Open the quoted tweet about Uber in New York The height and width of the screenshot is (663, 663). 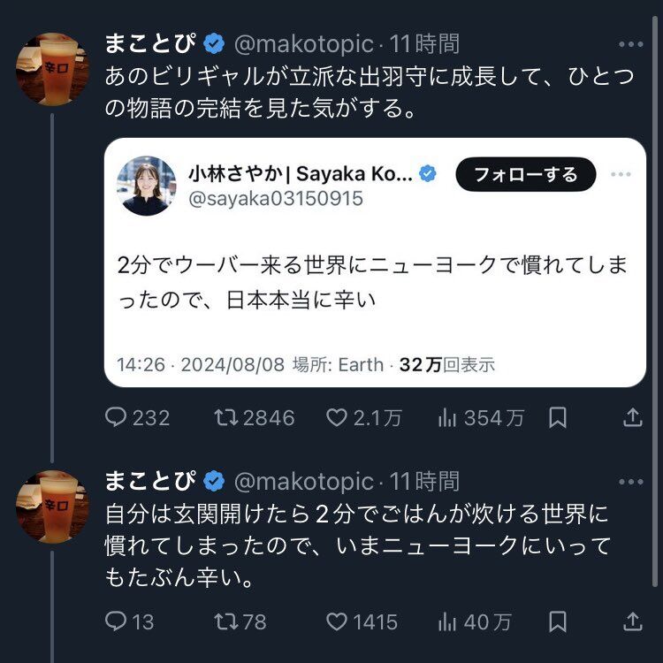375,283
